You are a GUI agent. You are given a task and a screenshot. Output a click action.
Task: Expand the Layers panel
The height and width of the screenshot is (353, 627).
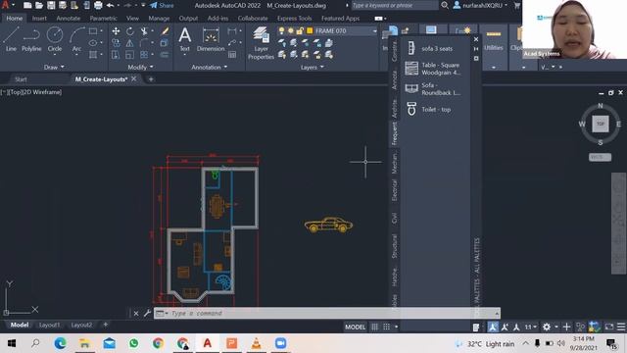312,68
